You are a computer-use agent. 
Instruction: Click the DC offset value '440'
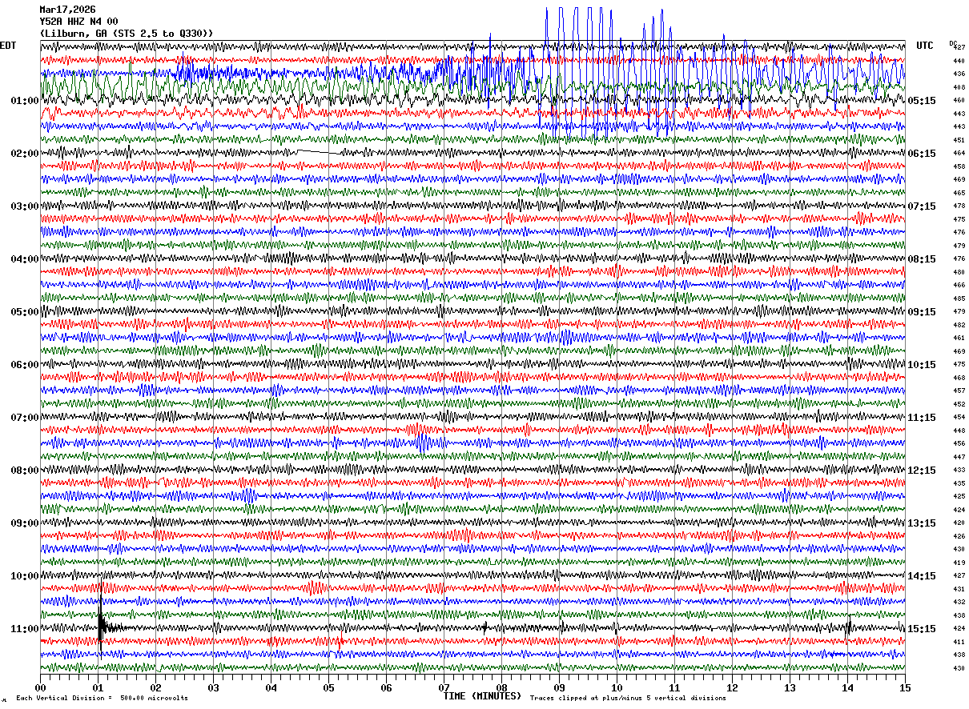(959, 61)
